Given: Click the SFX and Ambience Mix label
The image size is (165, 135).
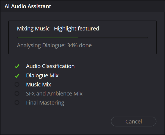Looking at the screenshot, I should pos(54,94).
